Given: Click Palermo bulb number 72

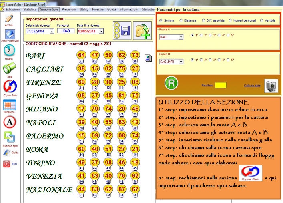Looking at the screenshot, I should click(108, 135).
